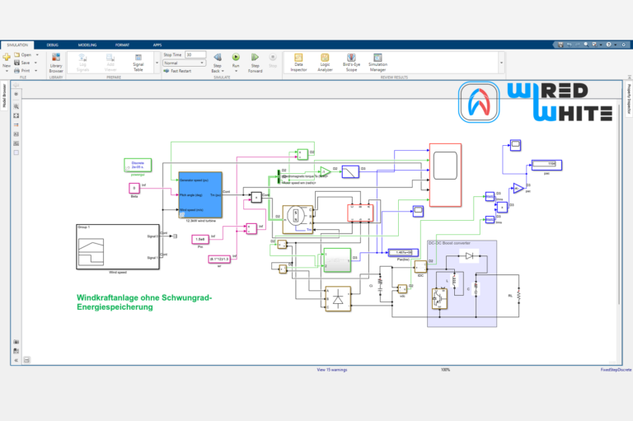Click the Stop simulation button

tap(273, 60)
